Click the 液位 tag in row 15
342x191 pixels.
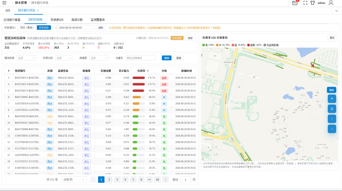(x=86, y=155)
